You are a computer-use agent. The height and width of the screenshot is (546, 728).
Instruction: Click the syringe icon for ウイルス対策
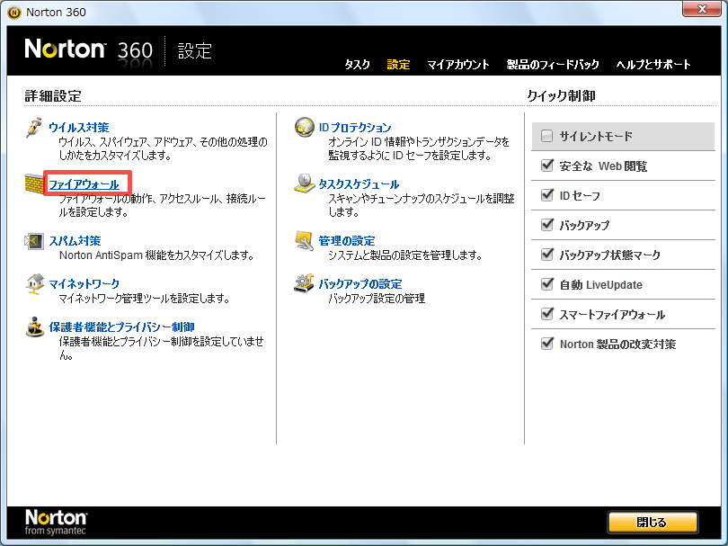pos(34,129)
